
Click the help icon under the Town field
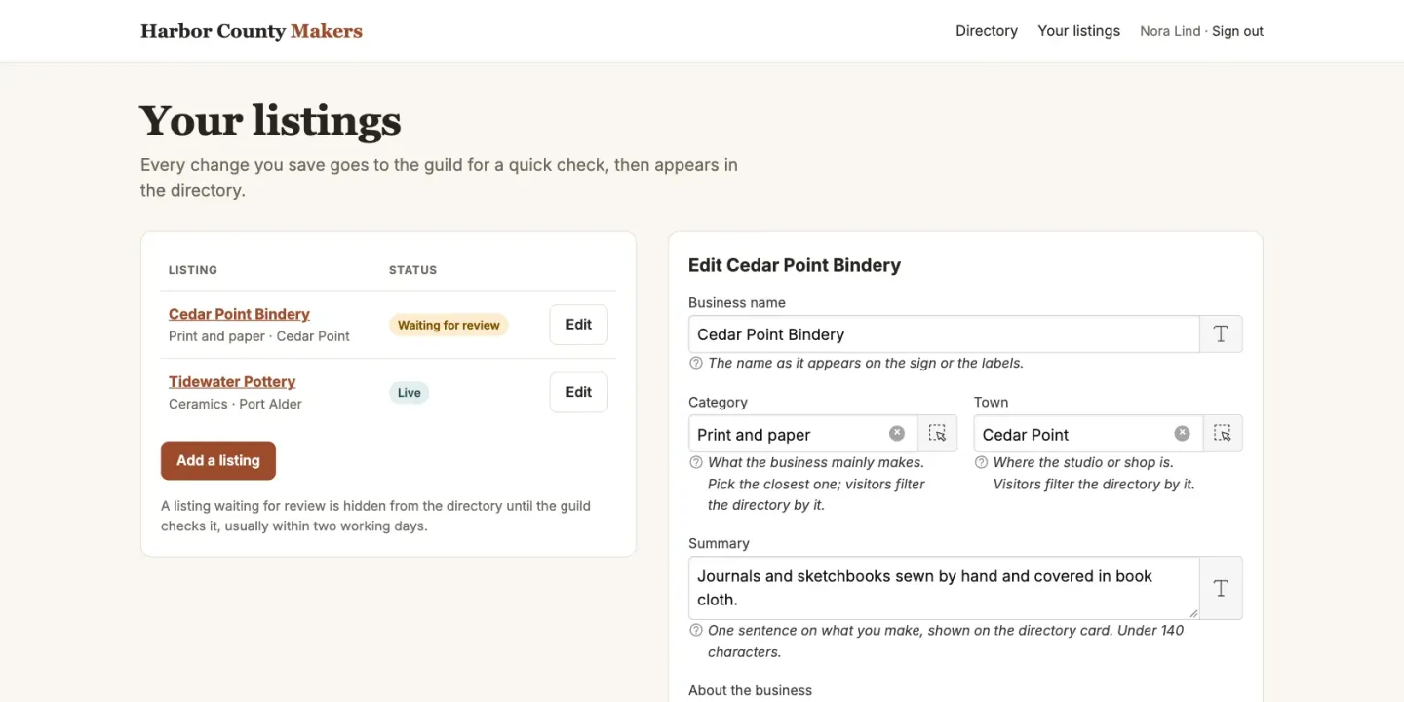click(x=981, y=462)
